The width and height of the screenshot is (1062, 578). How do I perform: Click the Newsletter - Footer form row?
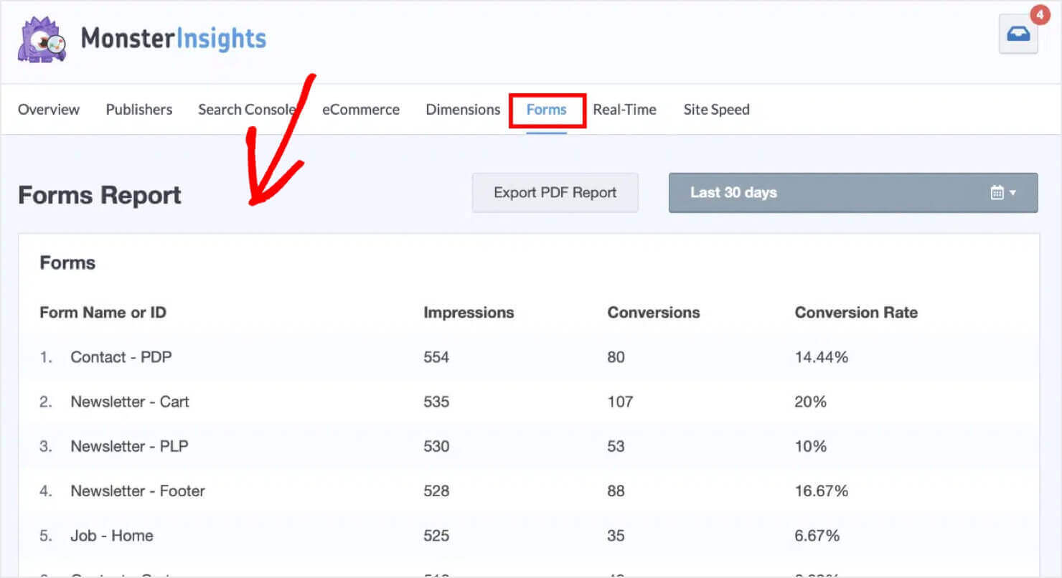tap(137, 491)
